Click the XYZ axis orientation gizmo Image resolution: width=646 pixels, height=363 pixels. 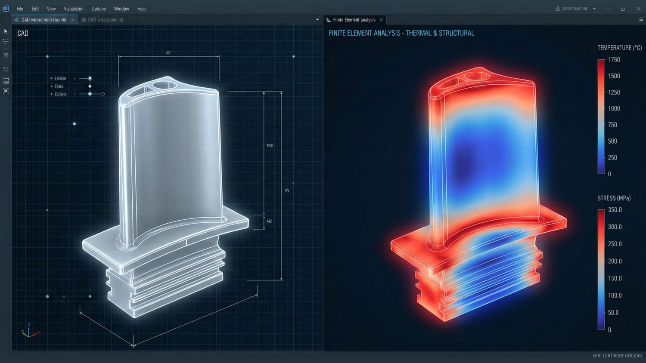point(29,331)
